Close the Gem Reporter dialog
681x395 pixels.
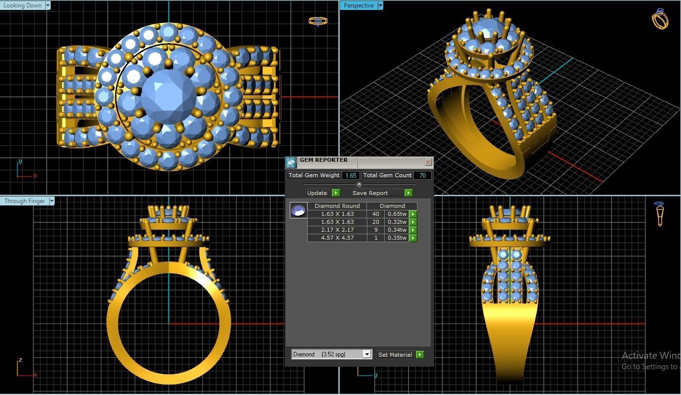[428, 162]
